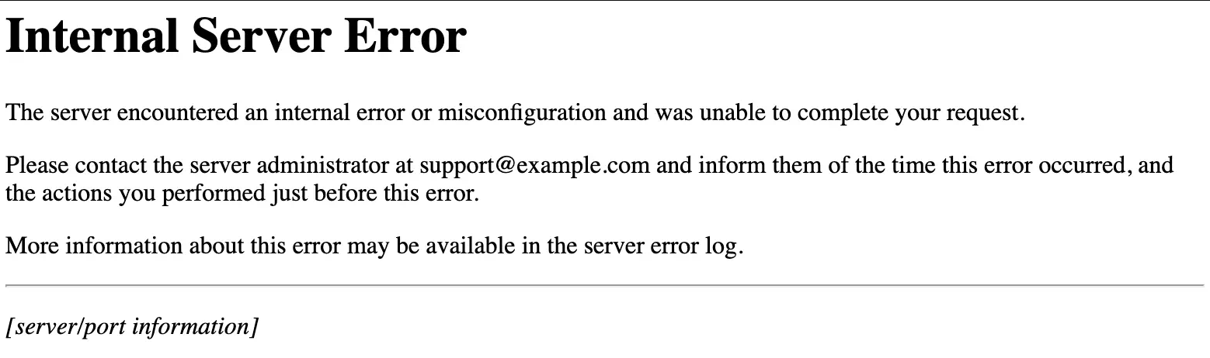Click the horizontal divider line above footer
The width and height of the screenshot is (1210, 358).
[605, 286]
